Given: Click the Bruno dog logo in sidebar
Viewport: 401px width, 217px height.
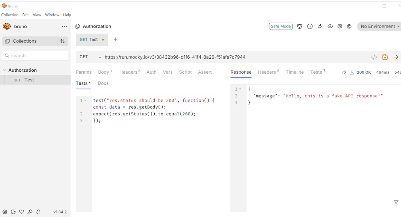Looking at the screenshot, I should tap(7, 26).
